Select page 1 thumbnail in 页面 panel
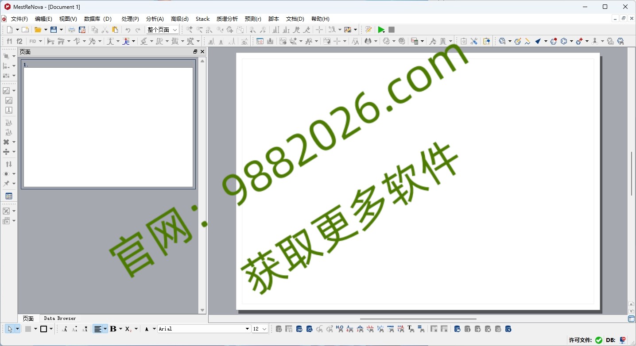This screenshot has width=636, height=346. [108, 124]
